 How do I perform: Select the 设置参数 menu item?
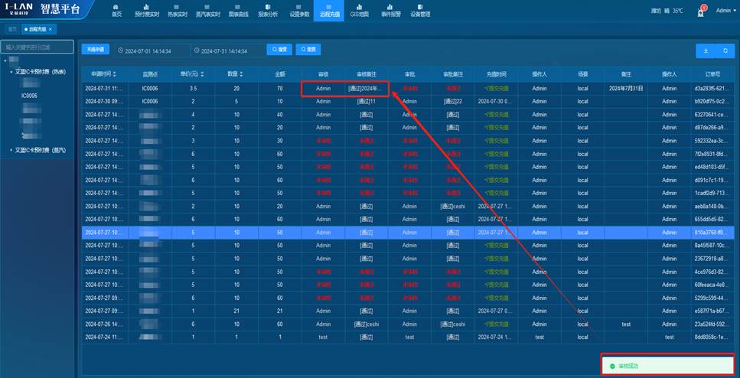[299, 10]
